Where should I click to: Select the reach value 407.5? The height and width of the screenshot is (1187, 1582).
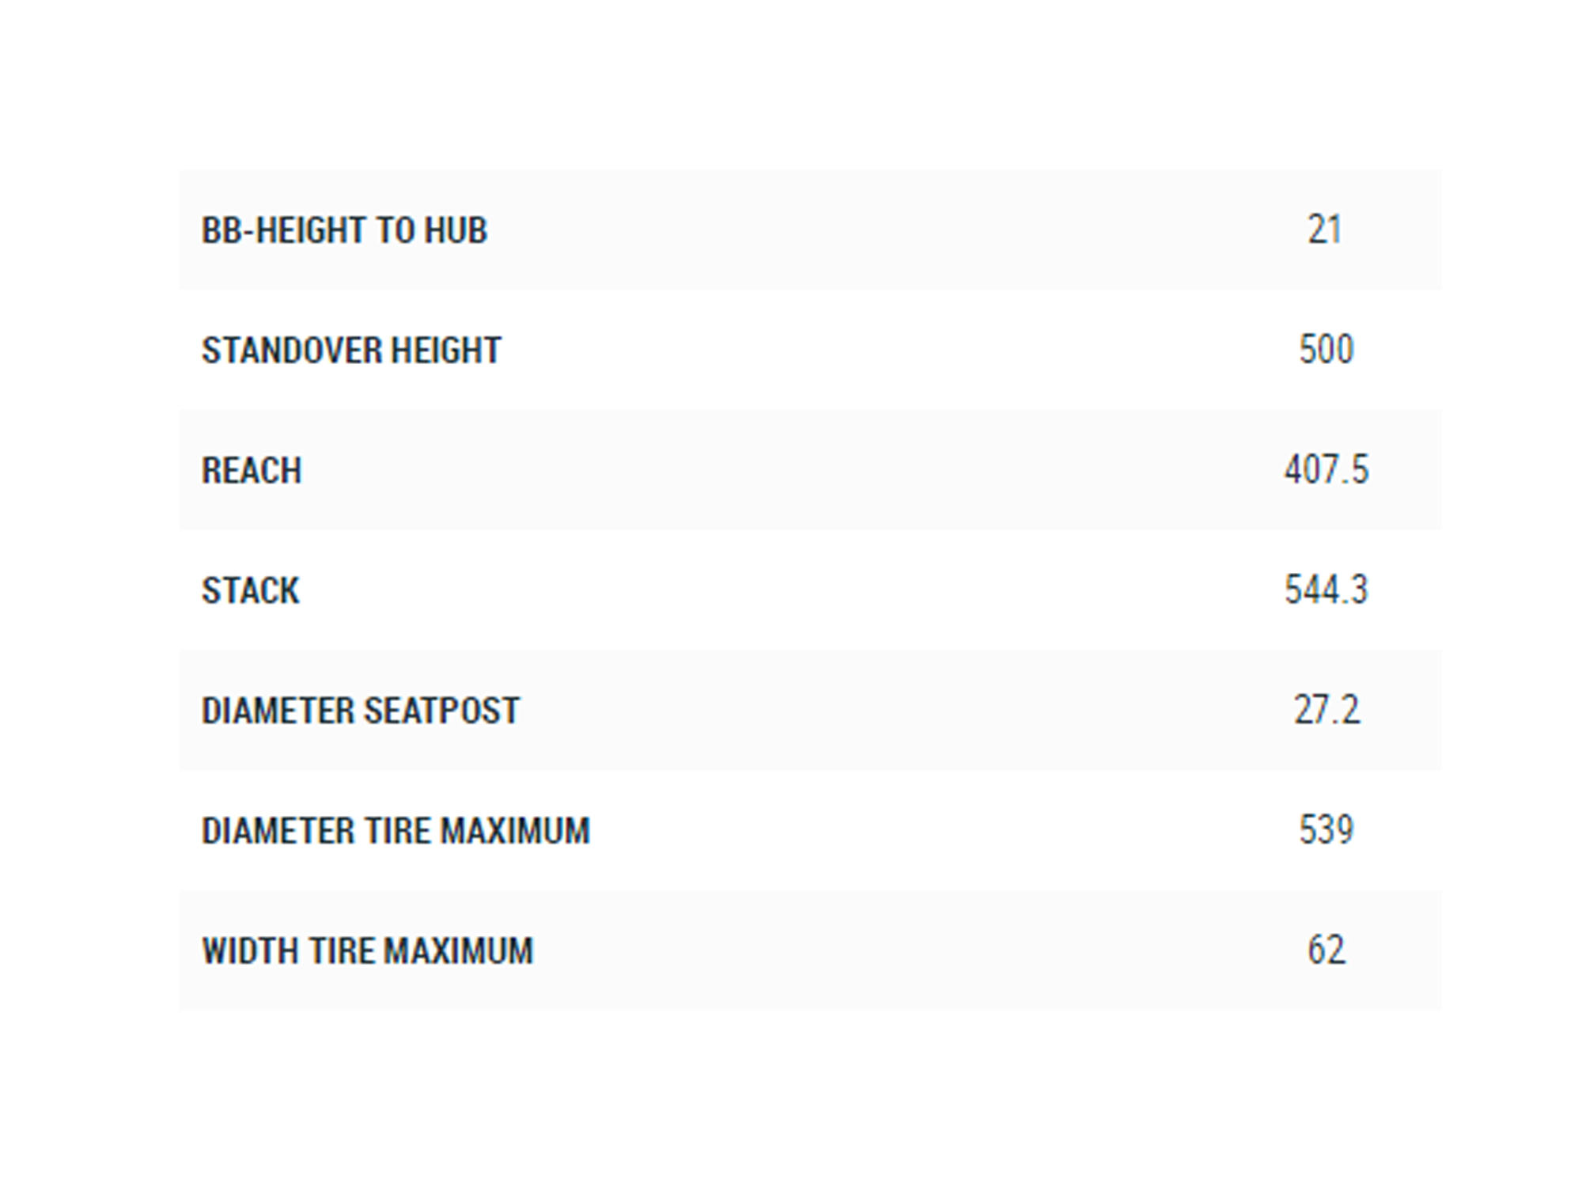[1327, 470]
